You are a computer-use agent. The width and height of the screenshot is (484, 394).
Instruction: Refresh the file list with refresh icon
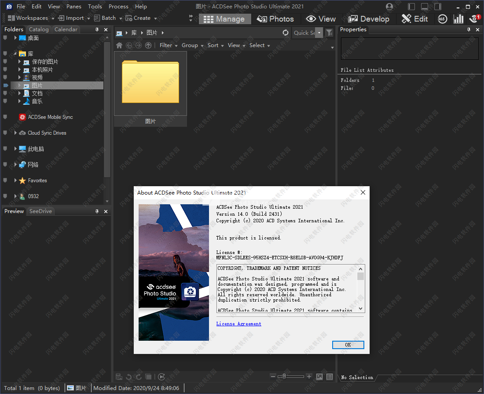(x=286, y=33)
